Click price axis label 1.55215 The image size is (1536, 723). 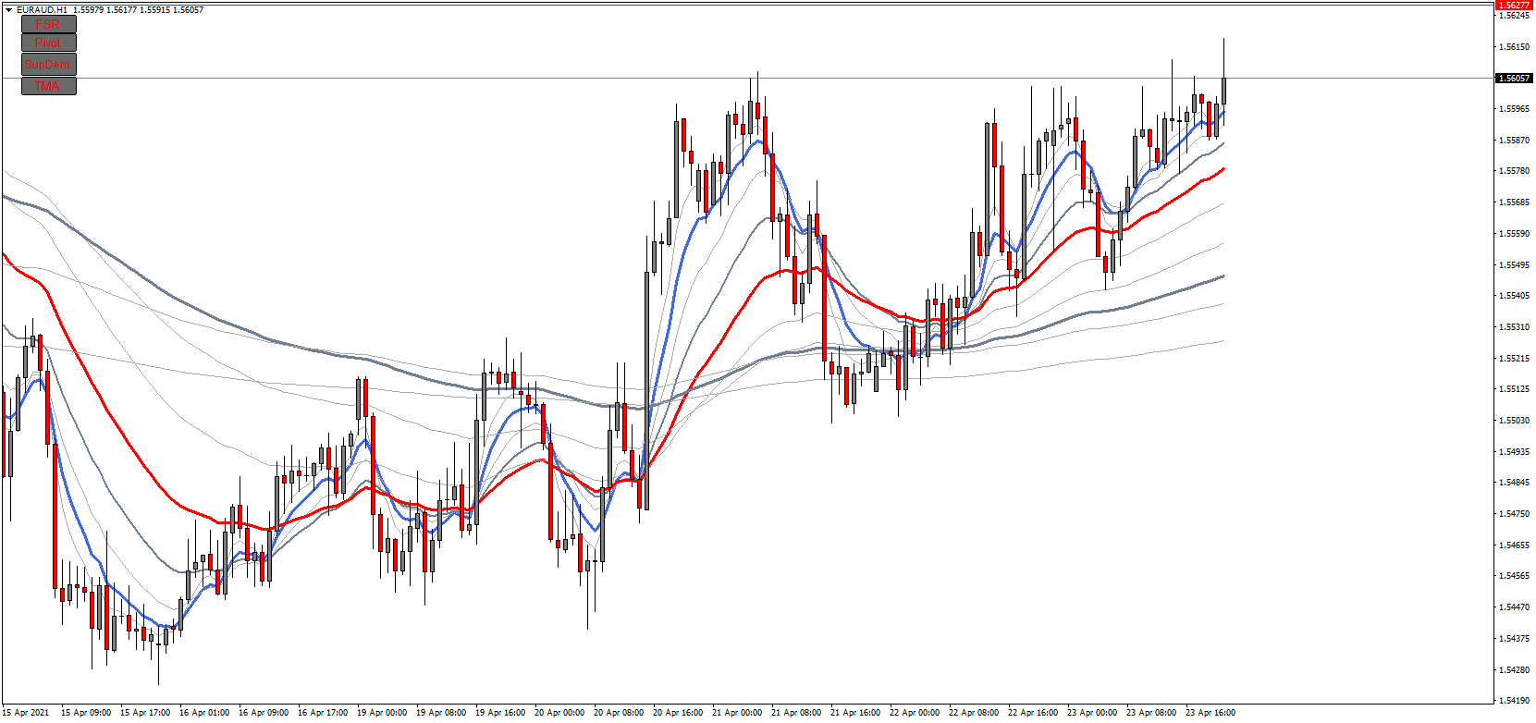(x=1514, y=359)
